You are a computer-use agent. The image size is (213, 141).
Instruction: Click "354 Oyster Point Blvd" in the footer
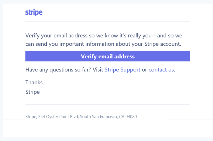[58, 117]
